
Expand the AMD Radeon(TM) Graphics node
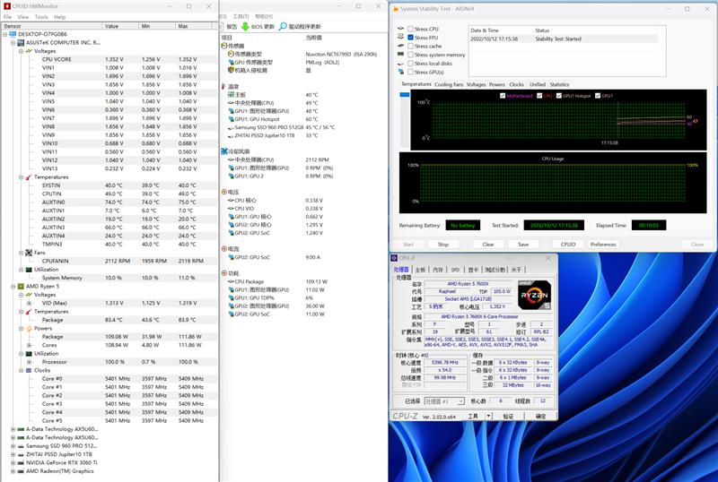(13, 471)
